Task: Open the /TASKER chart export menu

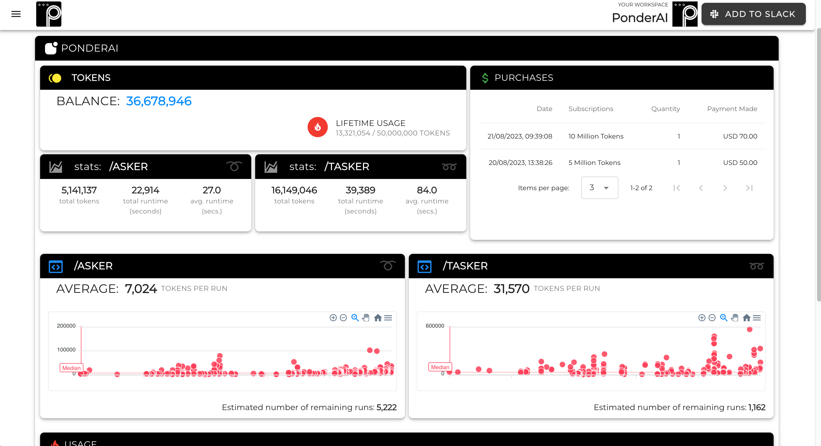Action: click(757, 318)
